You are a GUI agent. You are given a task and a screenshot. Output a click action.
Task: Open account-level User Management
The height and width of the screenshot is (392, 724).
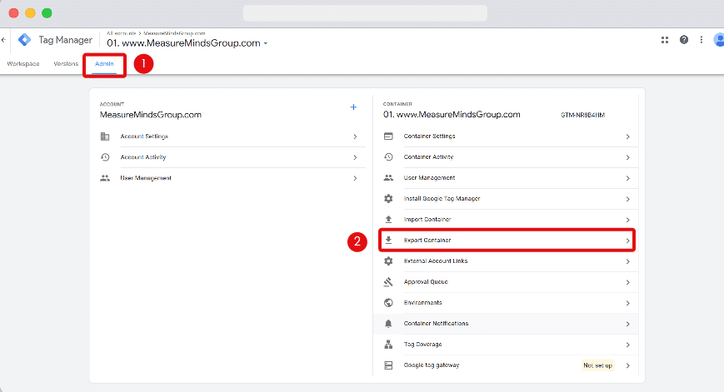click(x=232, y=178)
